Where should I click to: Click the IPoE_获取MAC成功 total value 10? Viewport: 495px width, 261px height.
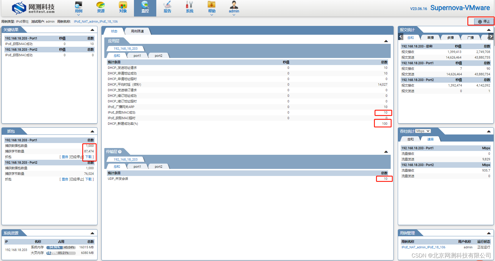click(x=385, y=112)
